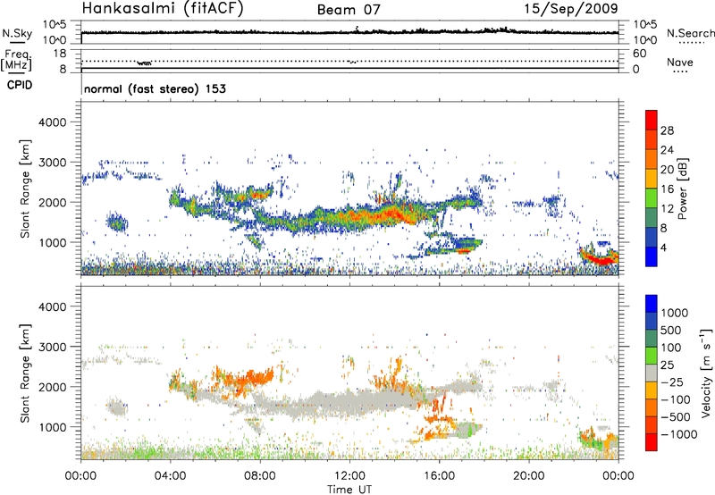Click the 3000 tick on velocity panel axis

click(x=52, y=347)
